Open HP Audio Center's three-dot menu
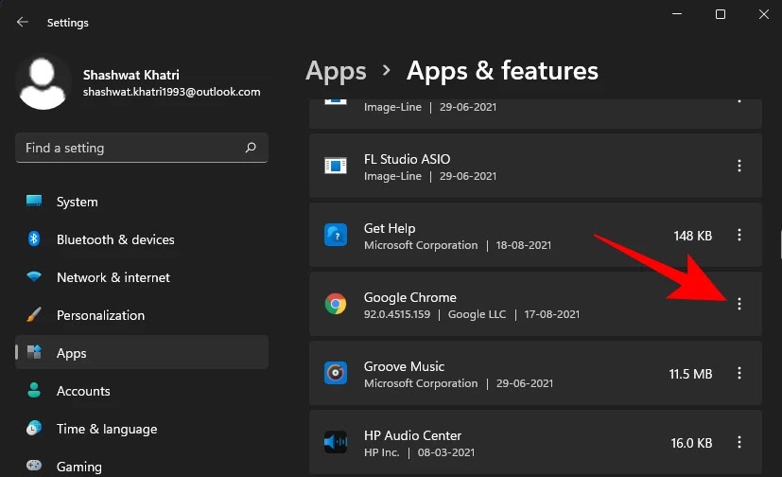Screen dimensions: 782x477 click(739, 442)
